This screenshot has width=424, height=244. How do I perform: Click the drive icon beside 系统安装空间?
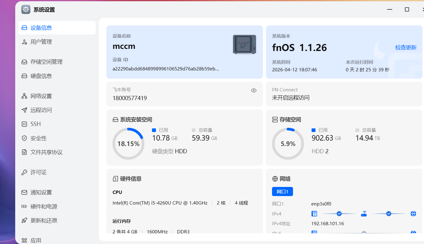tap(115, 120)
